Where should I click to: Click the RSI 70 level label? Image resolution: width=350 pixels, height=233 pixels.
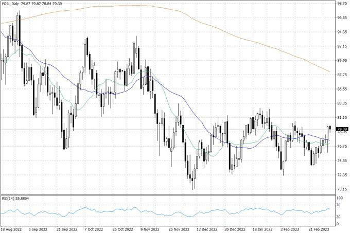[x=339, y=205]
